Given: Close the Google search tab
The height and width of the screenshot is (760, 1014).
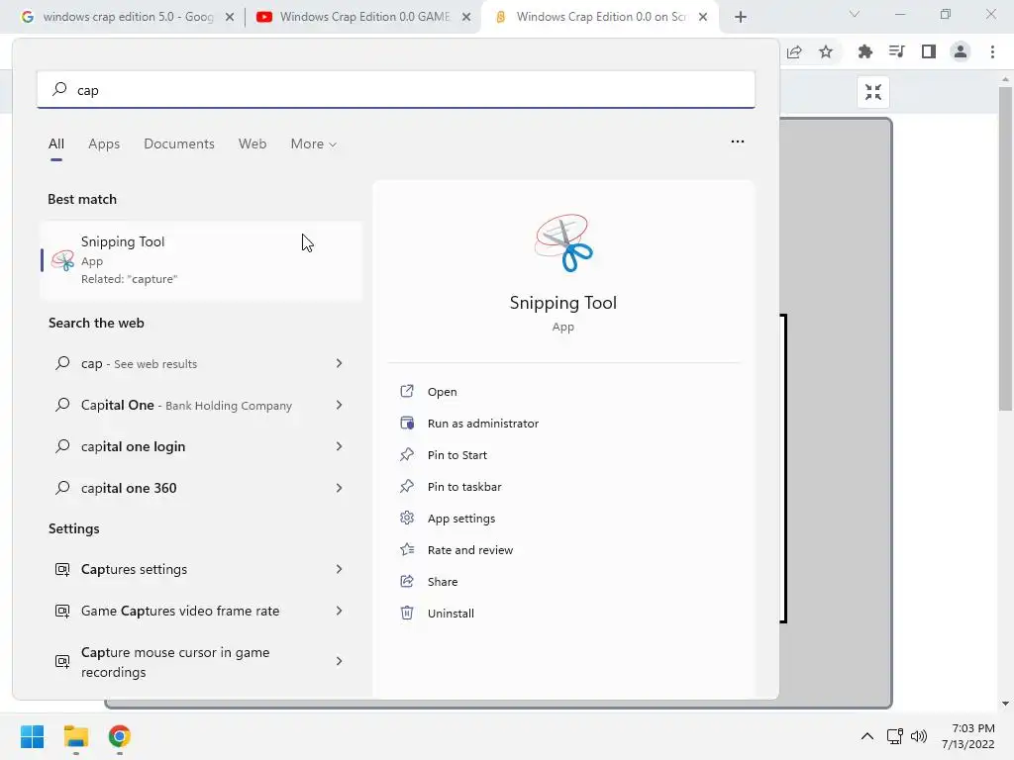Looking at the screenshot, I should pyautogui.click(x=230, y=17).
